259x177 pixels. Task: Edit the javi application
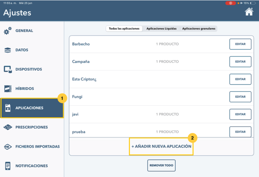(240, 114)
